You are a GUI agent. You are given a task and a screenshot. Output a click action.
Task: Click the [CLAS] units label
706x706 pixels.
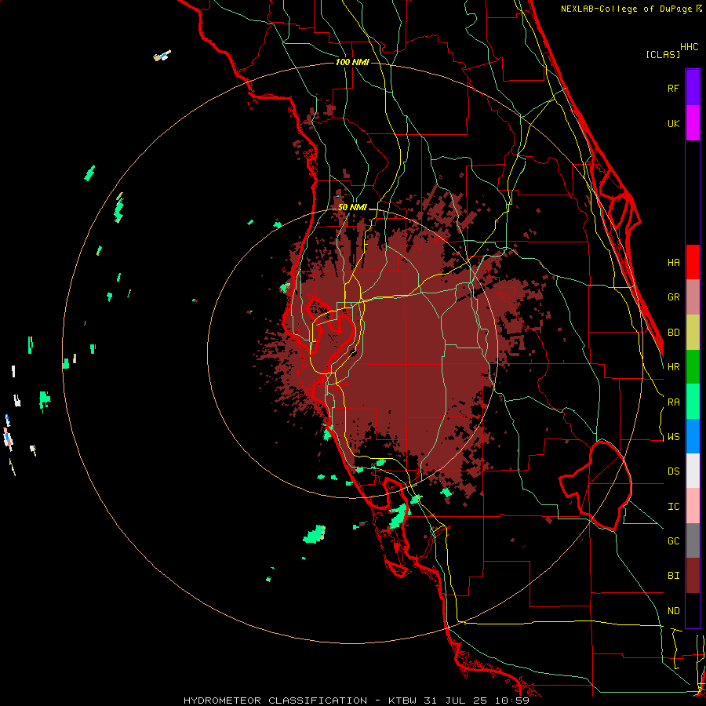tap(663, 54)
